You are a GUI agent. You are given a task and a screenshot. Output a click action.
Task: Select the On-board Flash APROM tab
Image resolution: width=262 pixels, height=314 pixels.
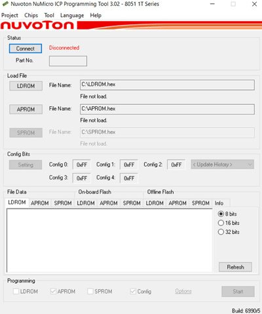pyautogui.click(x=109, y=203)
